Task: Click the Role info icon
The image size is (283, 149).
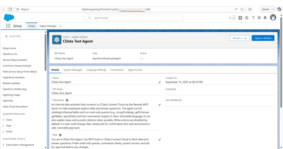Action: (60, 135)
